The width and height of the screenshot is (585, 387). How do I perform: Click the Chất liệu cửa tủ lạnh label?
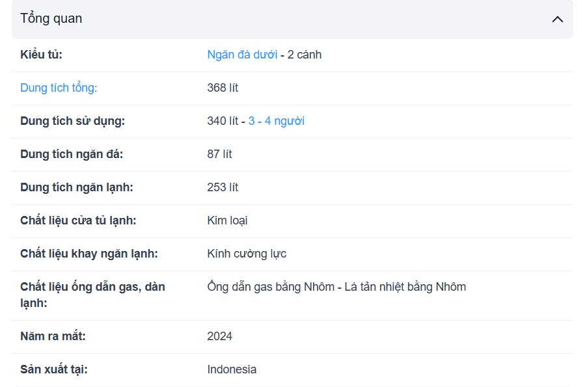(x=78, y=220)
